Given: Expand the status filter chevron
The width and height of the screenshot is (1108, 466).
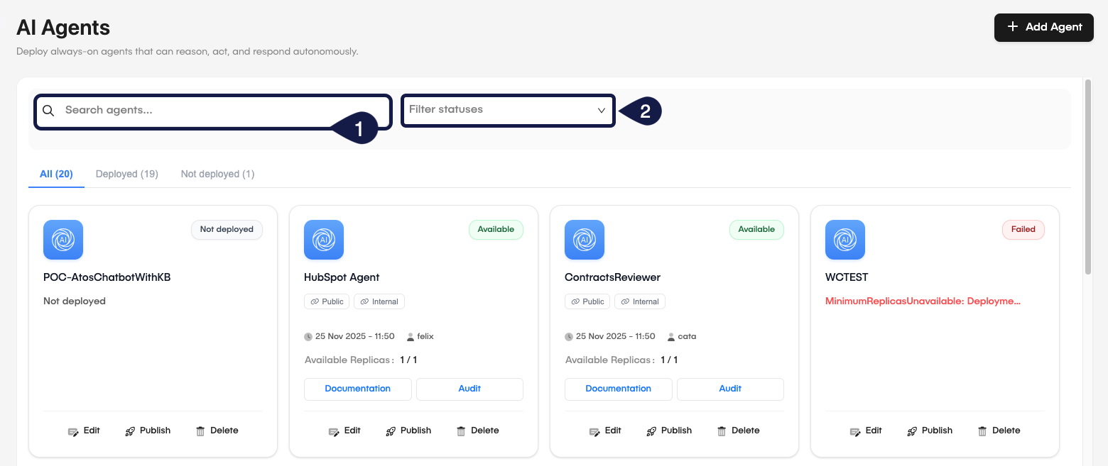Looking at the screenshot, I should click(600, 110).
